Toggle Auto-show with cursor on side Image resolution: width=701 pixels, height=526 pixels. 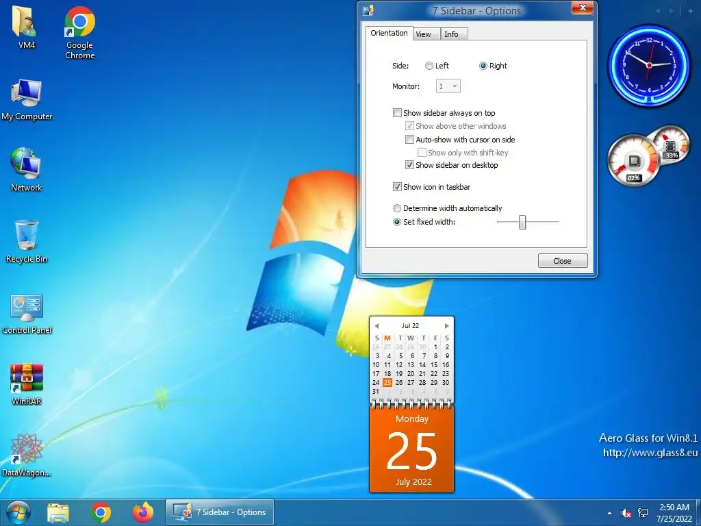(409, 140)
